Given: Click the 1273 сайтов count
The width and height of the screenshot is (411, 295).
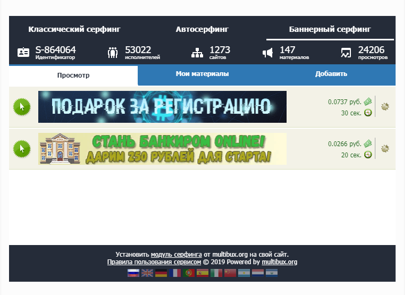Looking at the screenshot, I should point(220,50).
